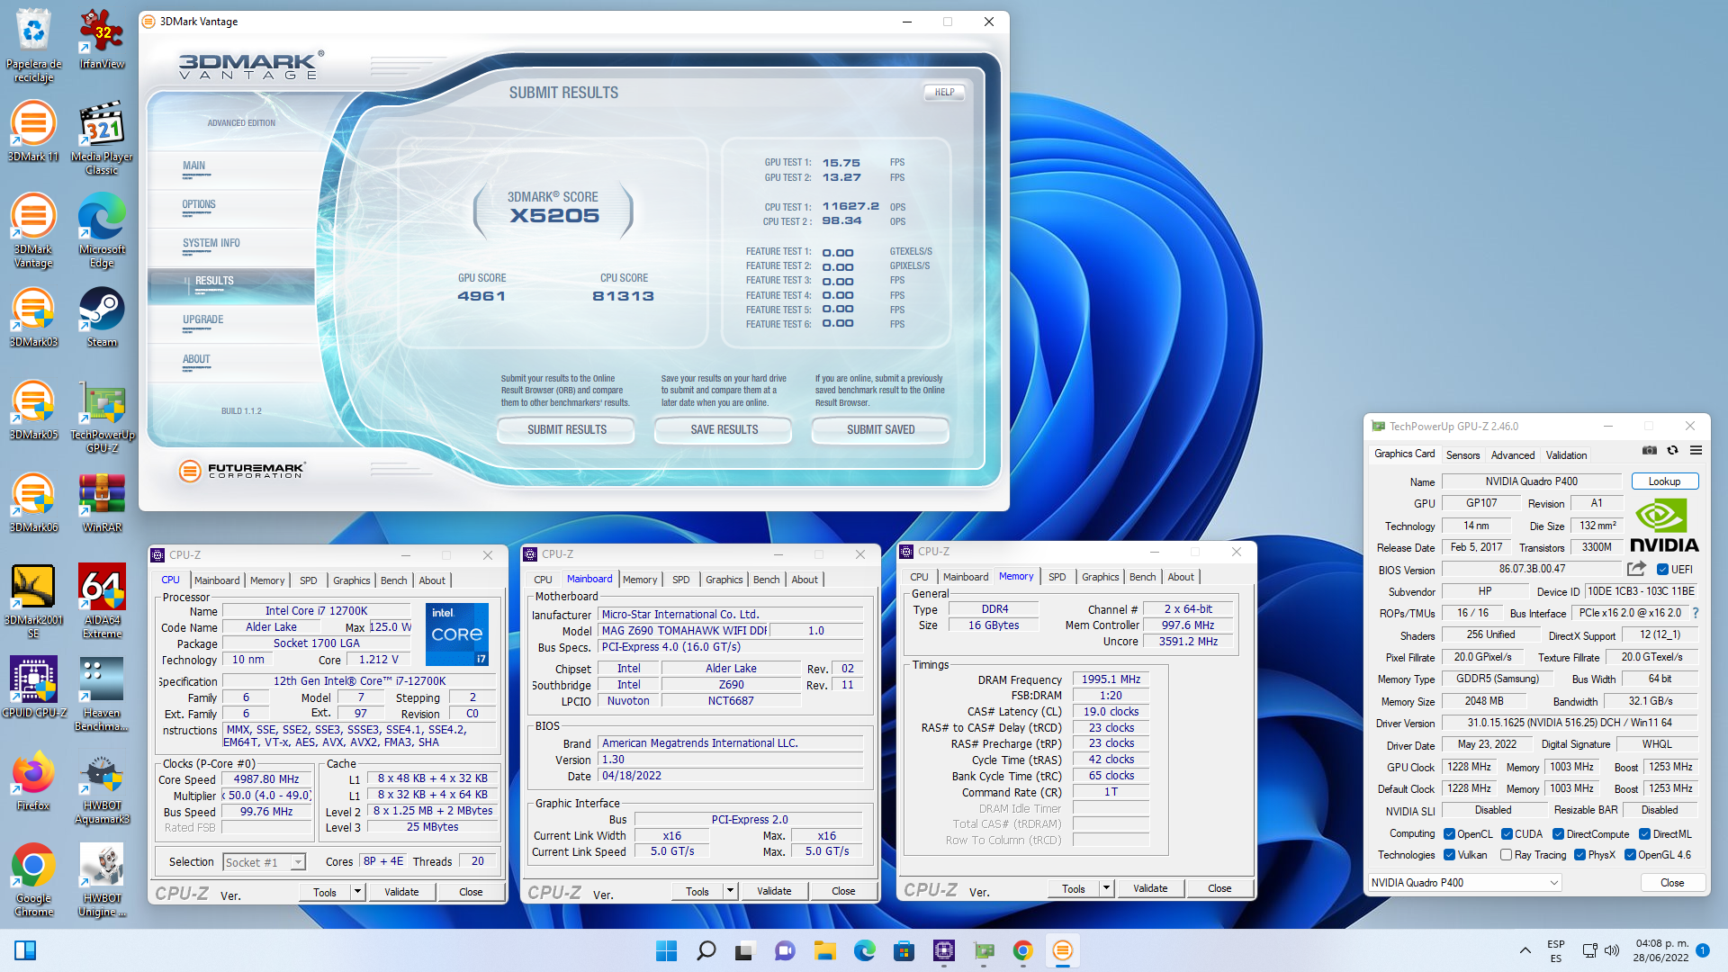The width and height of the screenshot is (1728, 972).
Task: Open the Google Chrome desktop icon
Action: [33, 879]
